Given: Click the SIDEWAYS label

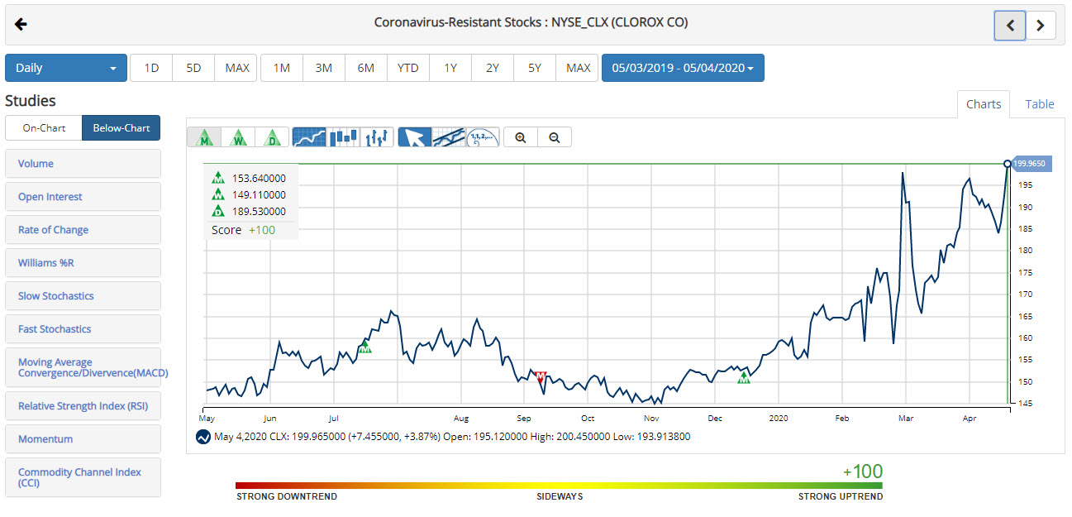Looking at the screenshot, I should click(x=560, y=497).
